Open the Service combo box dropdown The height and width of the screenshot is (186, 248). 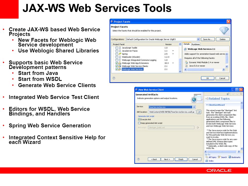tap(194, 107)
